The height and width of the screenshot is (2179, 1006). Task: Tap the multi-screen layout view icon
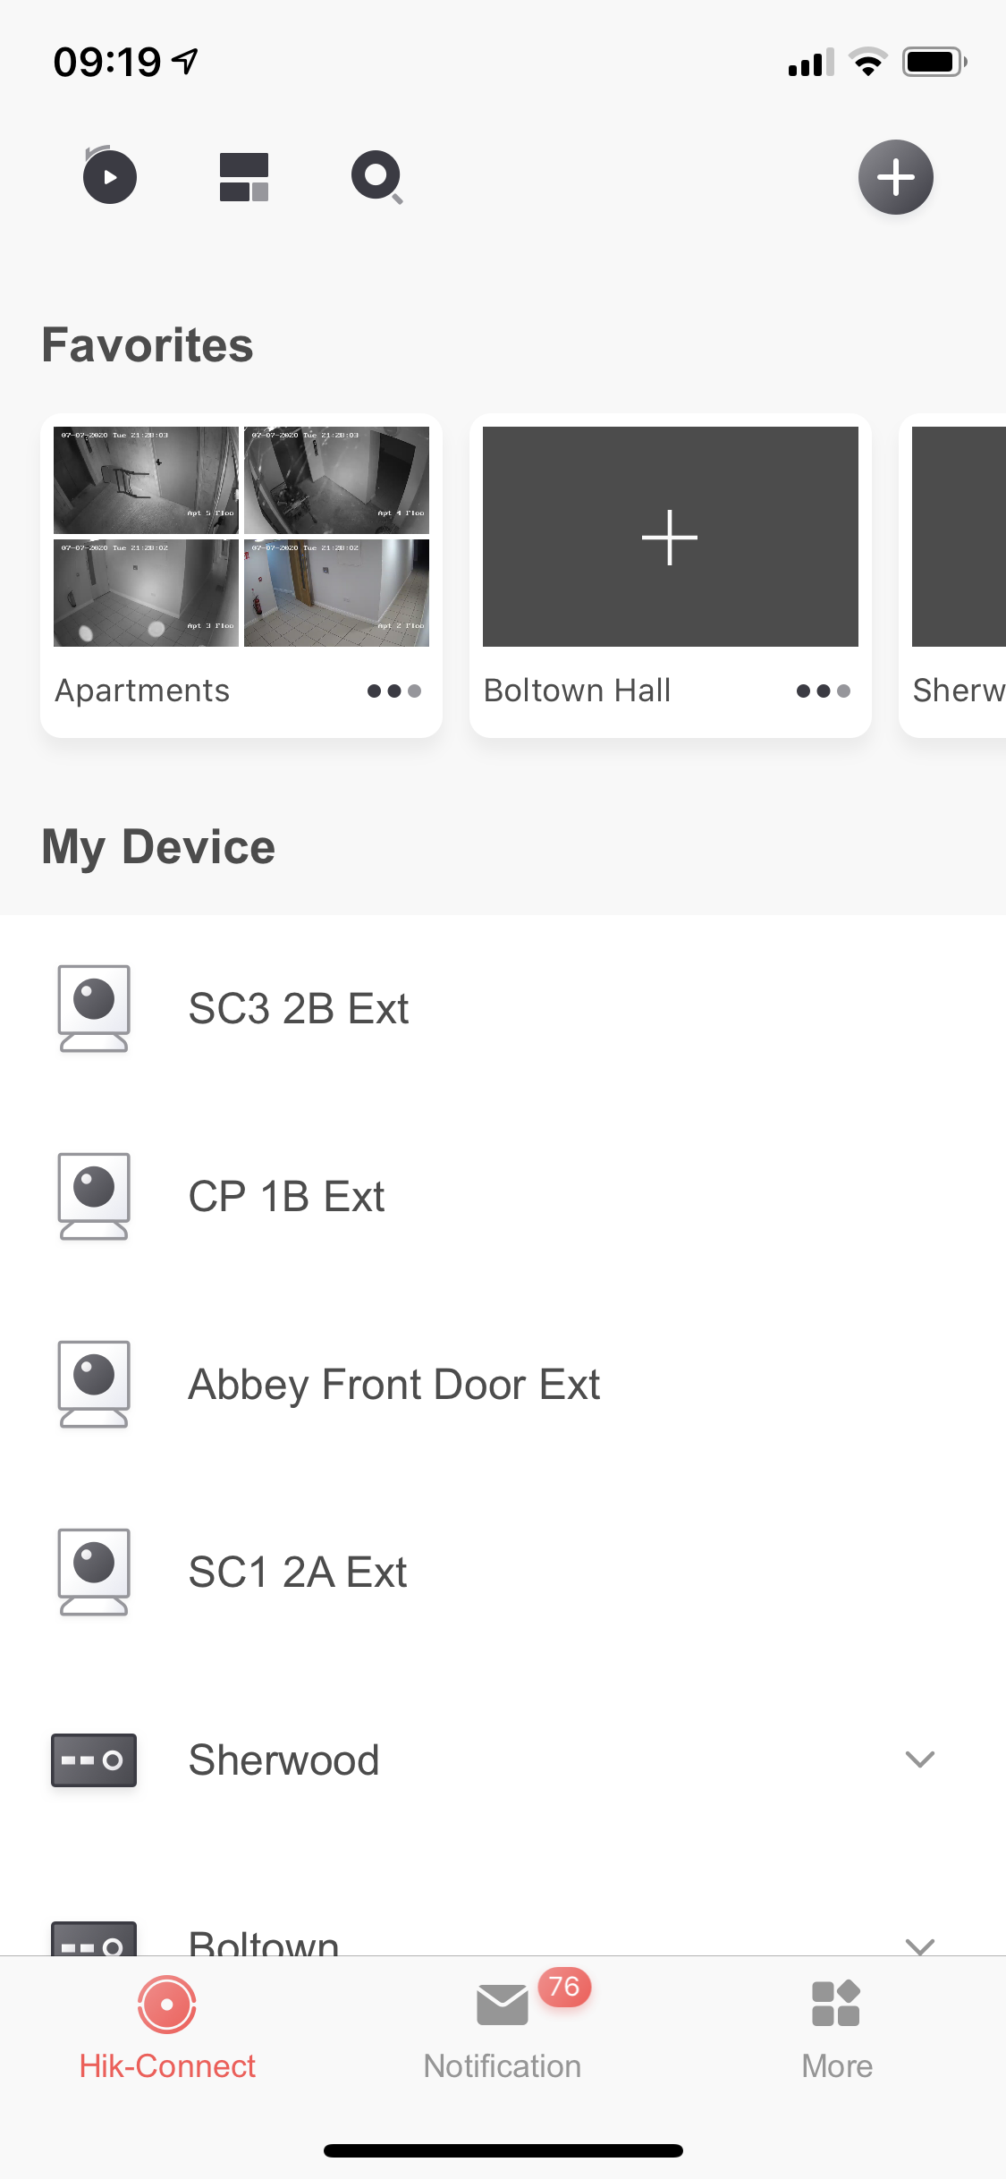pyautogui.click(x=244, y=176)
